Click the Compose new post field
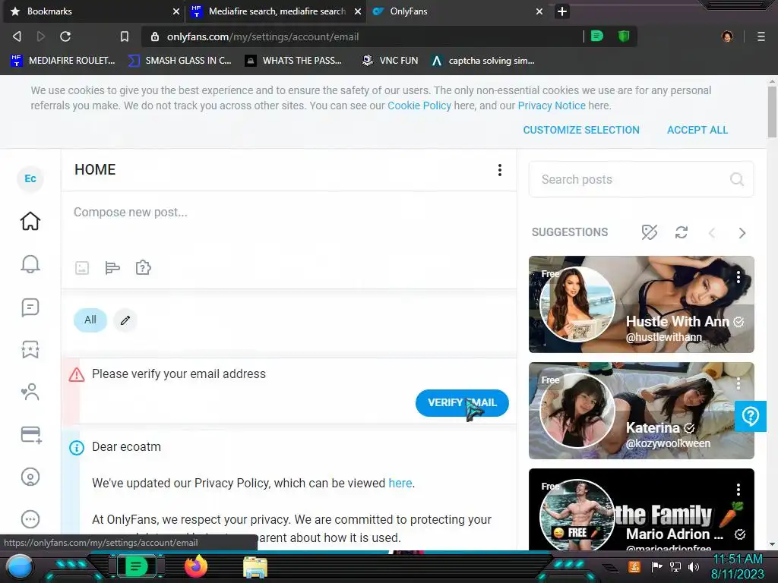The height and width of the screenshot is (583, 778). (288, 213)
